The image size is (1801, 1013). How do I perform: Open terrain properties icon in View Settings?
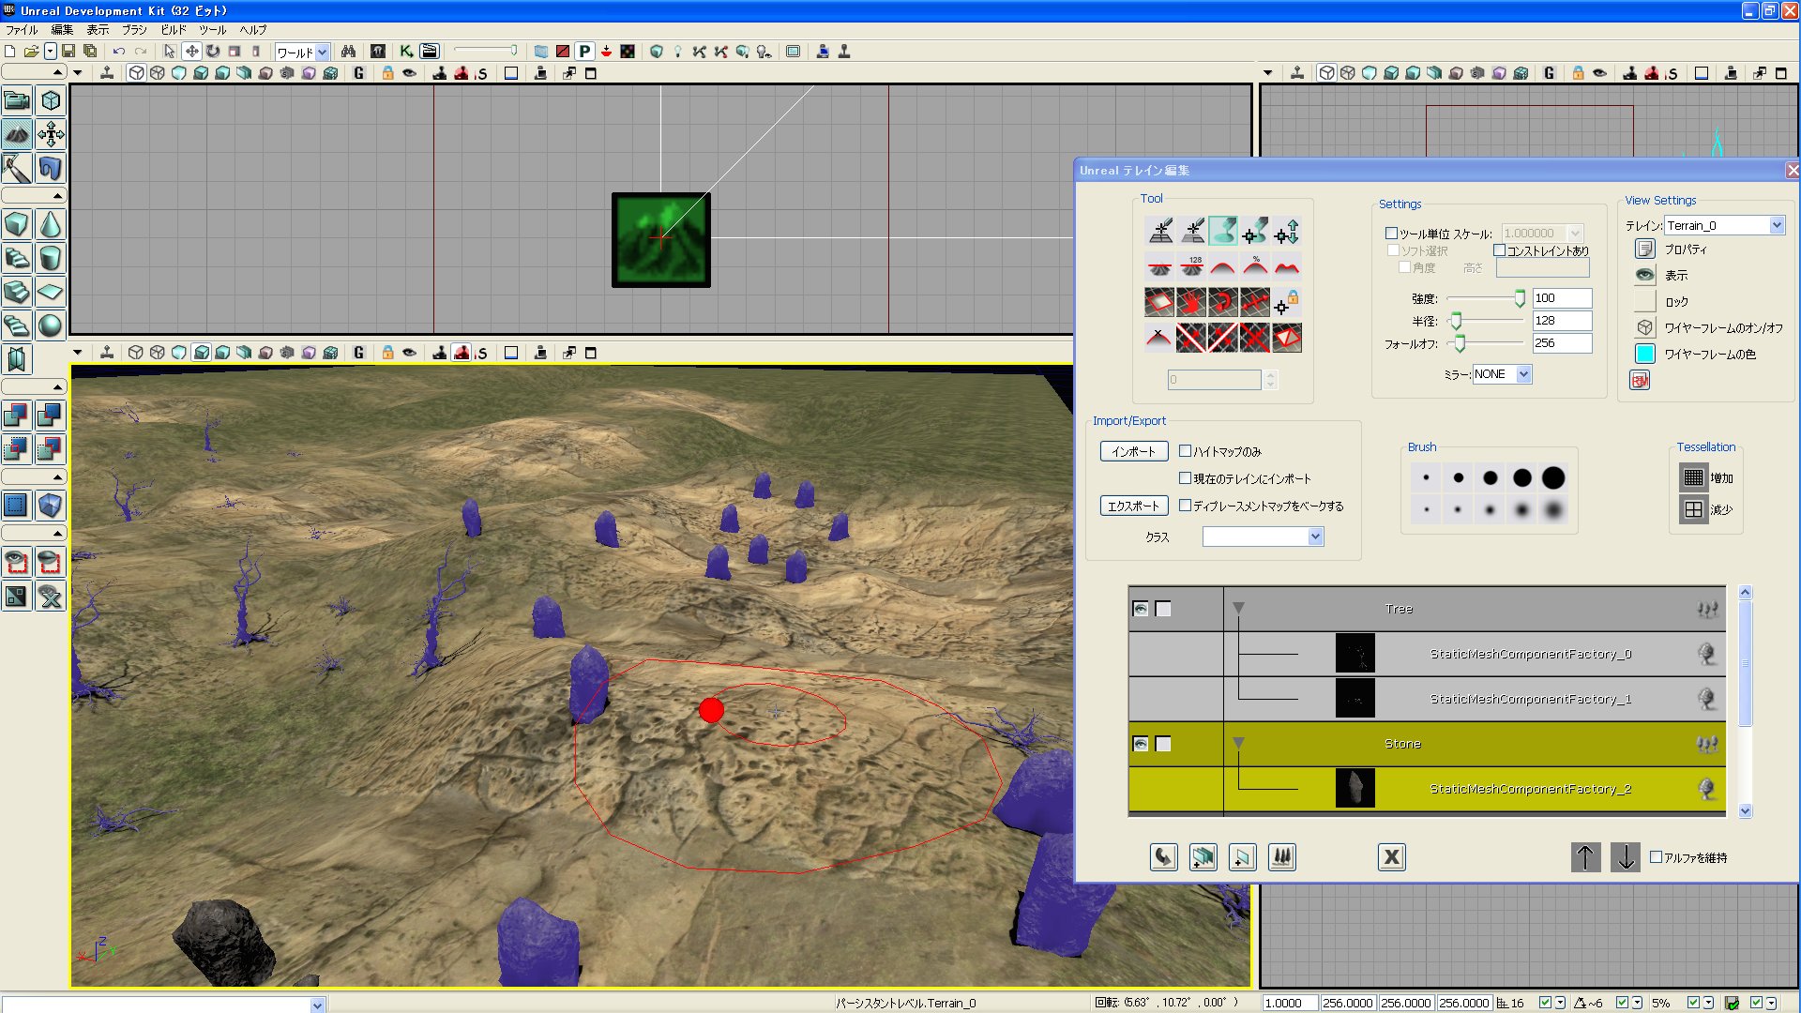tap(1644, 249)
